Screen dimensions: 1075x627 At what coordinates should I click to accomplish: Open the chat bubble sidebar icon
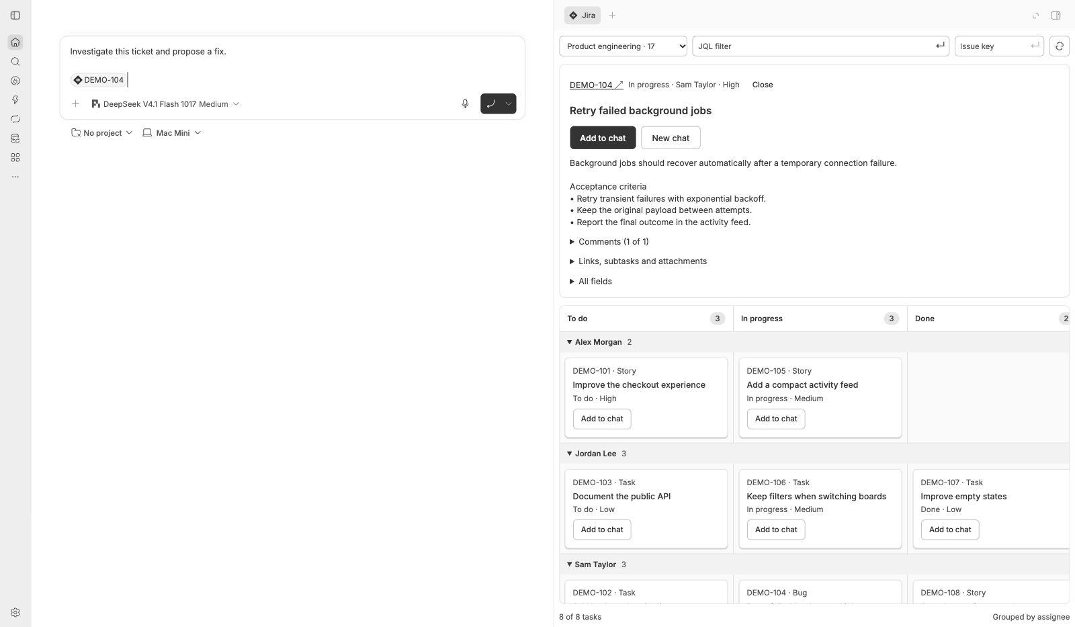coord(15,119)
